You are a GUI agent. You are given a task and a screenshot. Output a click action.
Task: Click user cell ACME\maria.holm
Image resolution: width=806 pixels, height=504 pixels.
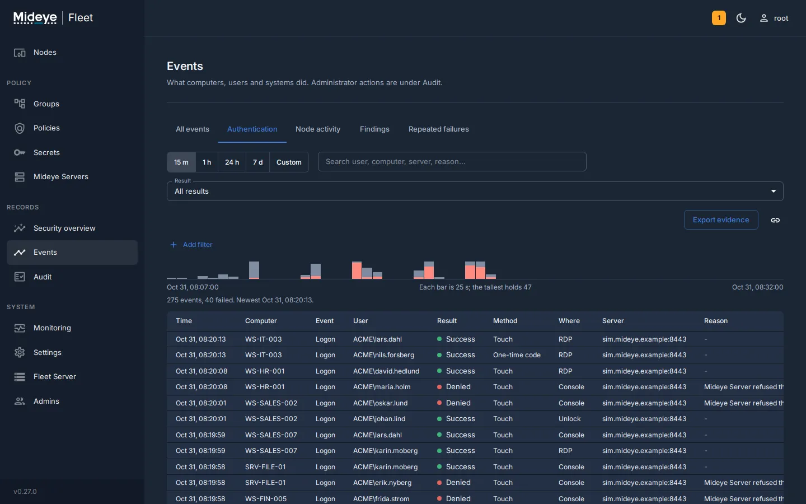(x=382, y=387)
